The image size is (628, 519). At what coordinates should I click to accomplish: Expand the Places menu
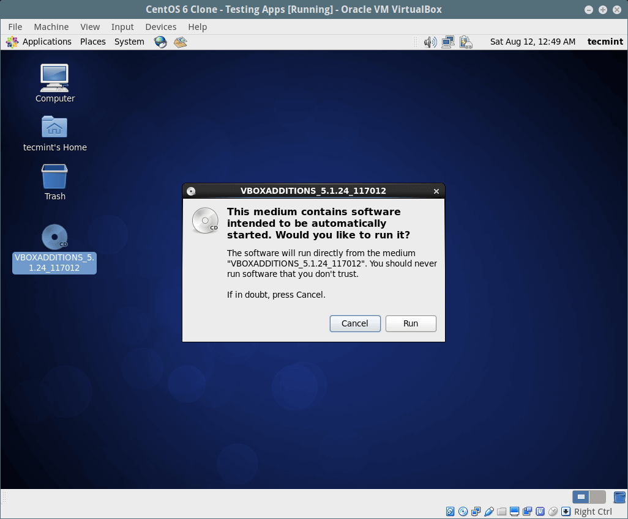92,42
